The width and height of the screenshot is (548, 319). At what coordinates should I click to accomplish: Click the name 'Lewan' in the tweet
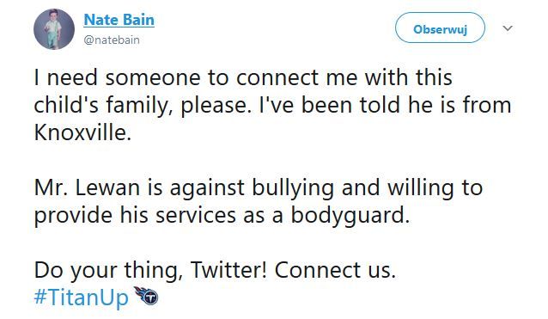[x=107, y=187]
